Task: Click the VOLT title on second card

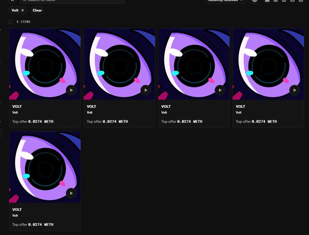Action: 91,107
